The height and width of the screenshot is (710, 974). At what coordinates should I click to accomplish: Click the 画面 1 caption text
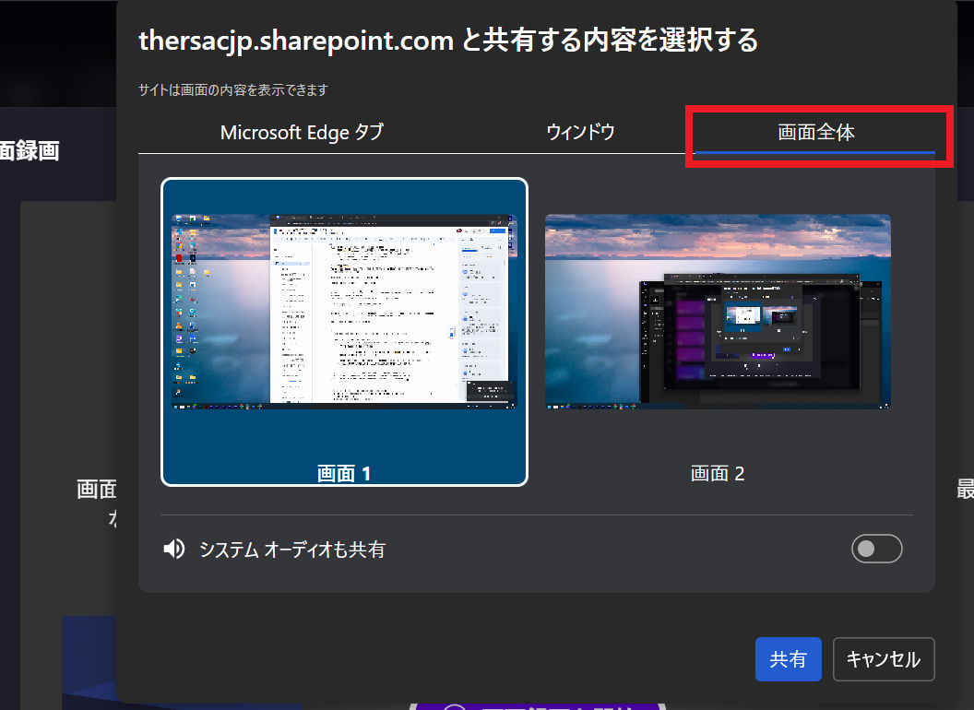344,474
